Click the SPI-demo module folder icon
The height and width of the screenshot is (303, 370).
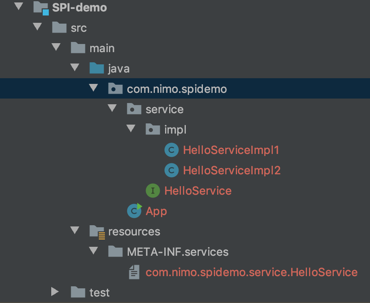point(41,8)
